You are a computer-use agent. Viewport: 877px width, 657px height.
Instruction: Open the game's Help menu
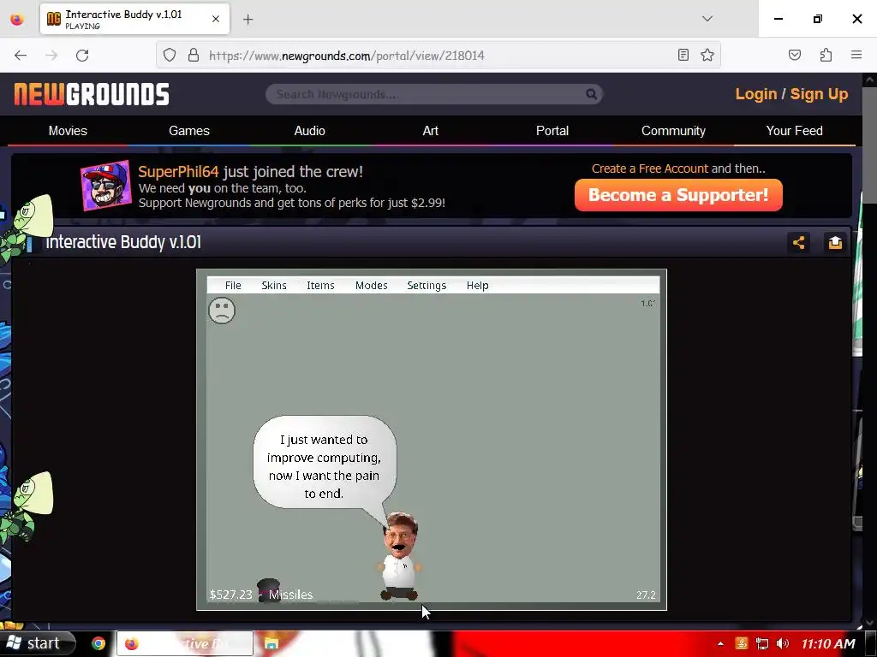tap(478, 286)
